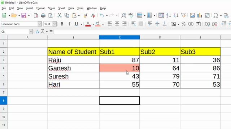Open the Data menu
This screenshot has width=231, height=129.
tap(71, 8)
